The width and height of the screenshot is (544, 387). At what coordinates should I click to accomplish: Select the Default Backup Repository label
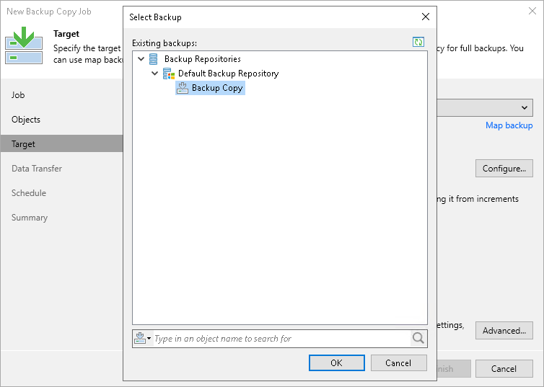click(x=228, y=74)
